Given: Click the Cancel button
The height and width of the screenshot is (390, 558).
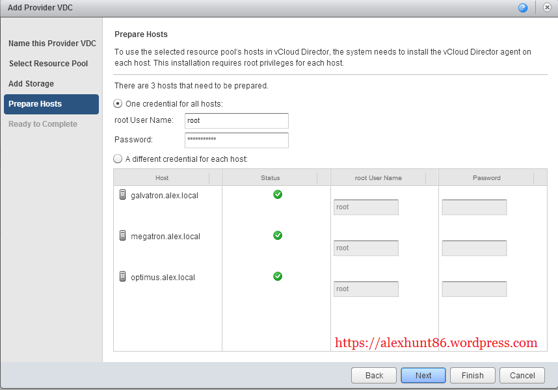Looking at the screenshot, I should click(x=522, y=376).
